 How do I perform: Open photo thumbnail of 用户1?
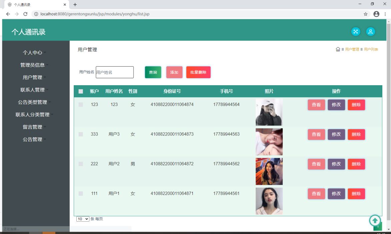[x=269, y=201]
